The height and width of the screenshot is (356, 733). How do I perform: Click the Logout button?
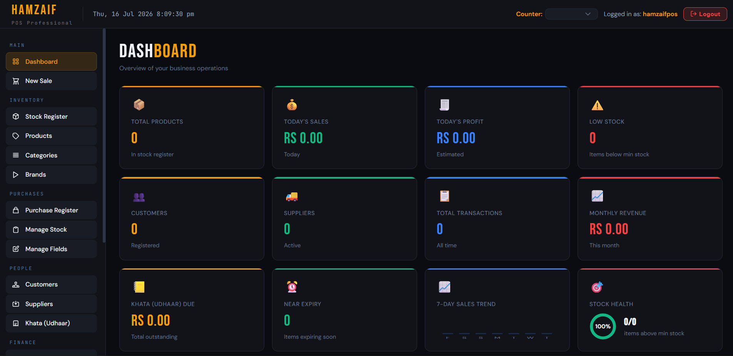[705, 14]
